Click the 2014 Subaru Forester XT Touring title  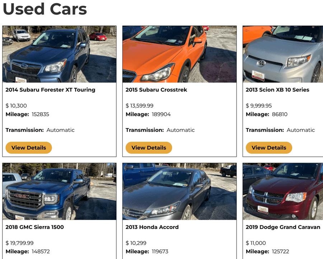click(x=50, y=90)
